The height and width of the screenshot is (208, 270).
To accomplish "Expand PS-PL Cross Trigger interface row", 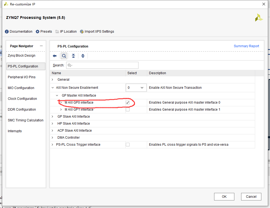I will point(53,145).
